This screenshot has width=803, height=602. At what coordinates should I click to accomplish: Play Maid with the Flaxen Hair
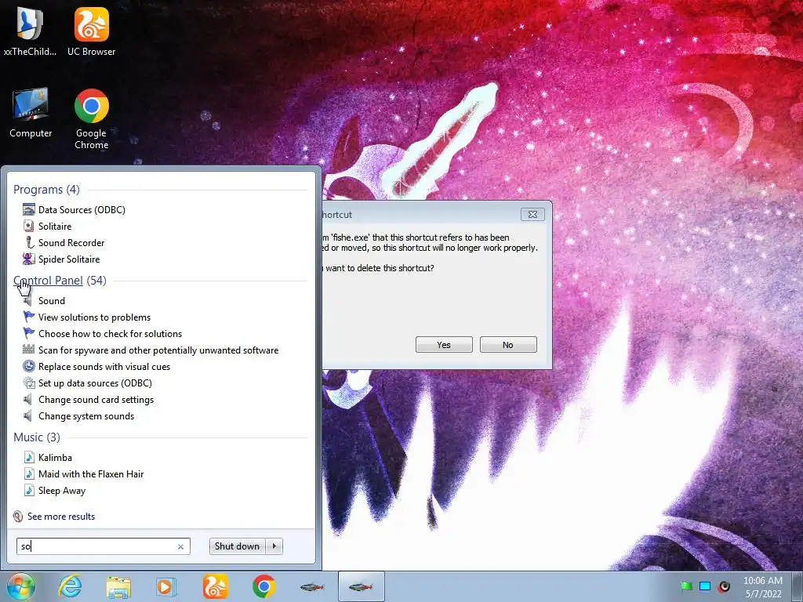(91, 473)
